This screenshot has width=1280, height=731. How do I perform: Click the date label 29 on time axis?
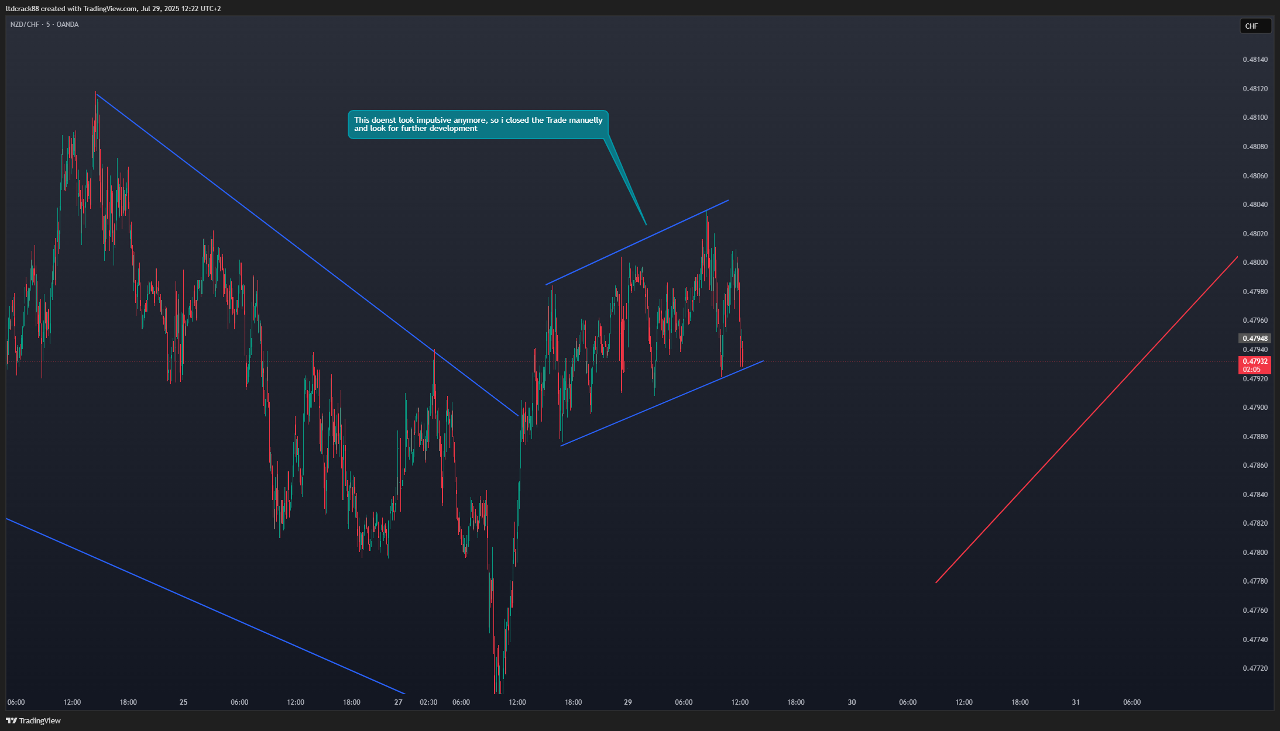click(627, 702)
